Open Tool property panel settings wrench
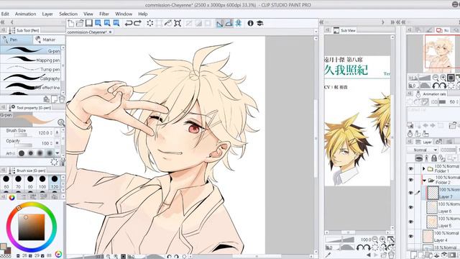The image size is (460, 259). [x=63, y=162]
